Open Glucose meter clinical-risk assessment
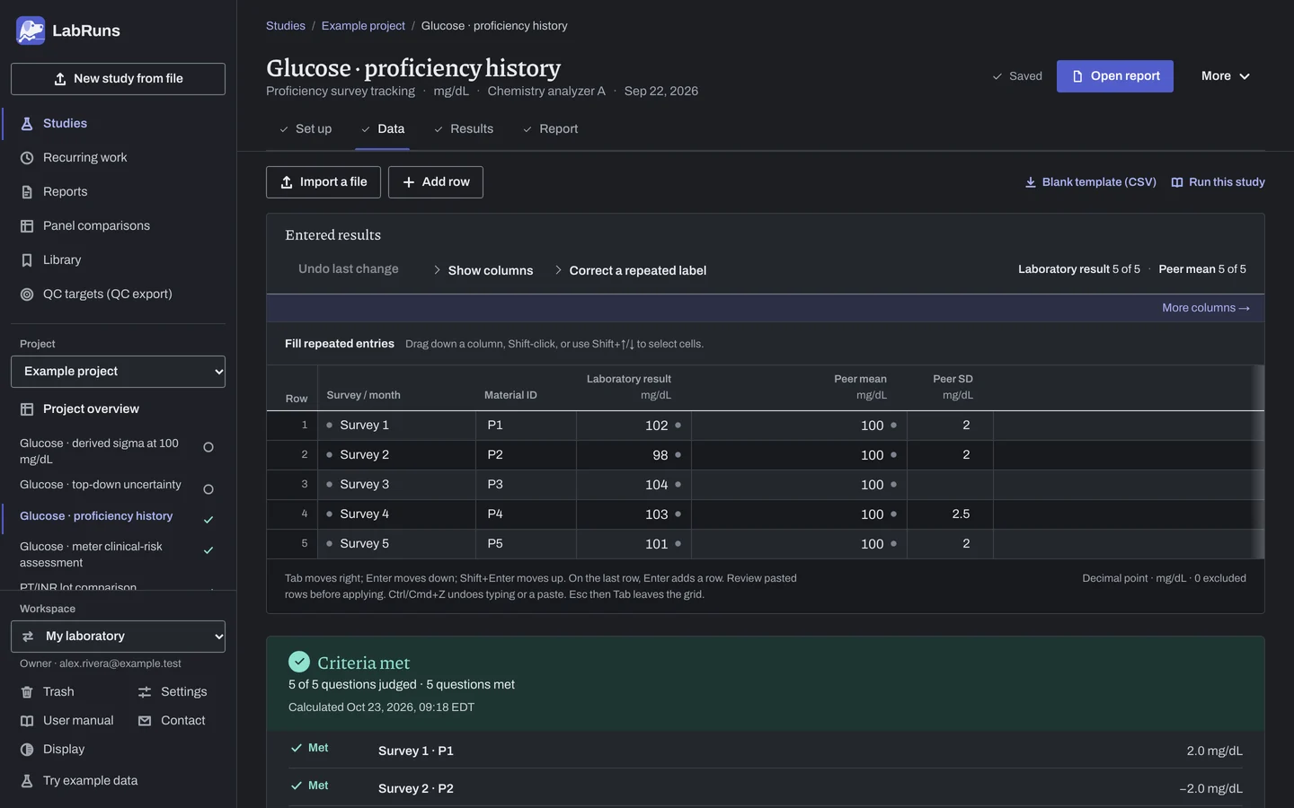This screenshot has height=808, width=1294. click(x=118, y=555)
